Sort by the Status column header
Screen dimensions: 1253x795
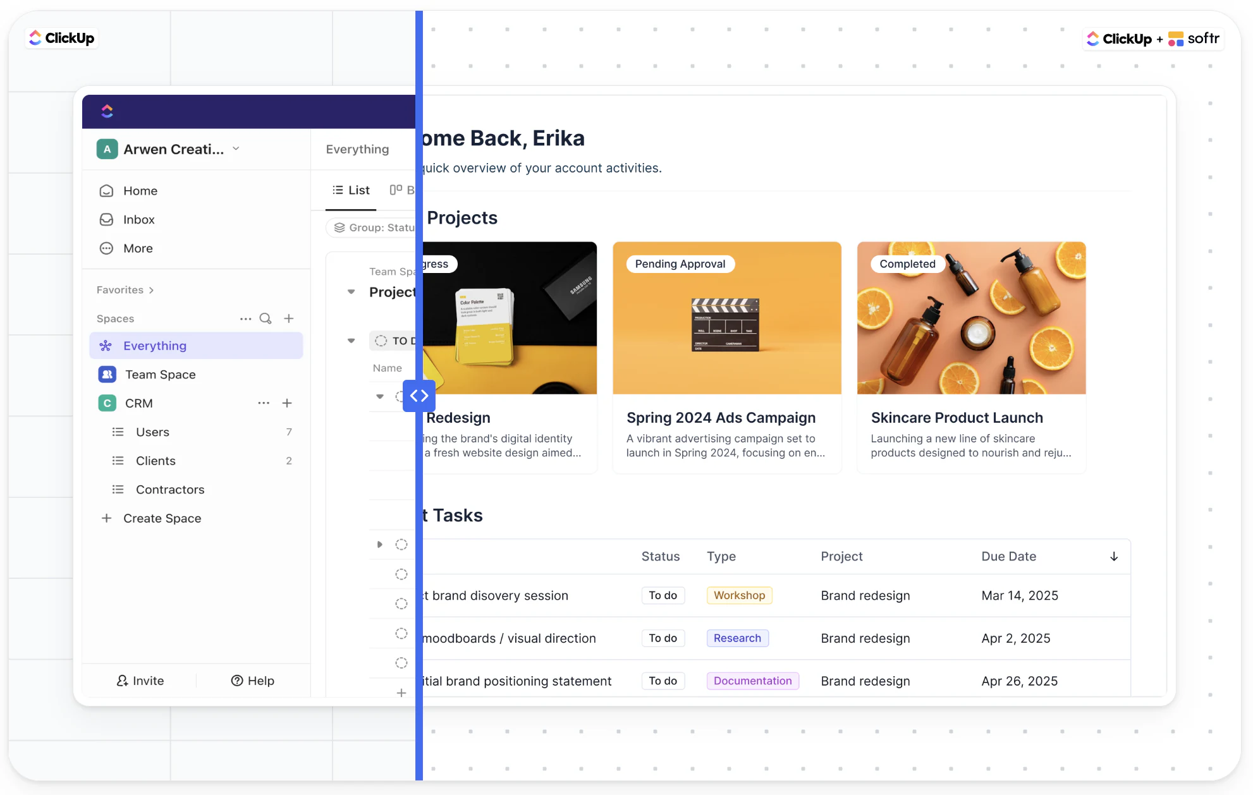[x=660, y=557]
